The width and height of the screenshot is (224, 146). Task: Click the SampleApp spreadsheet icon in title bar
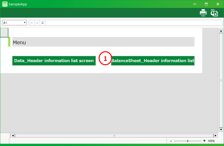[x=5, y=4]
